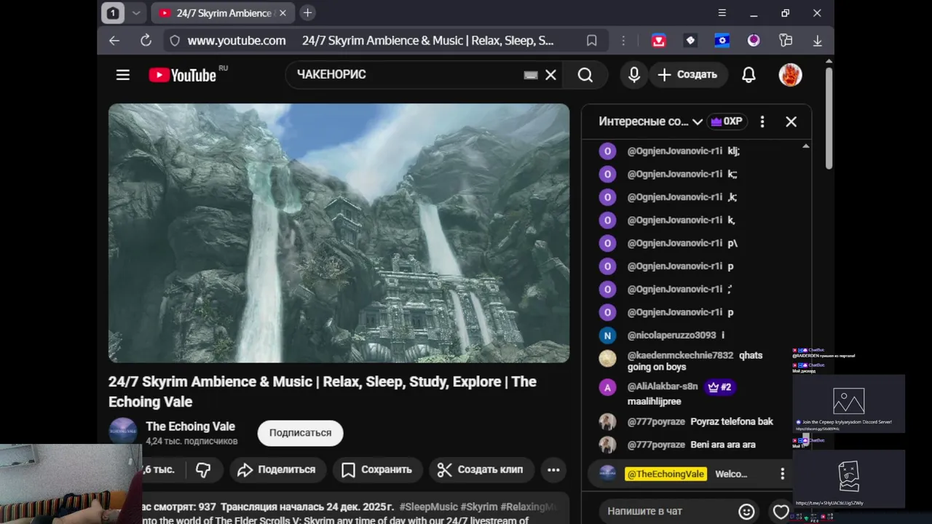Go to YouTube home via the logo
This screenshot has width=932, height=524.
[183, 75]
